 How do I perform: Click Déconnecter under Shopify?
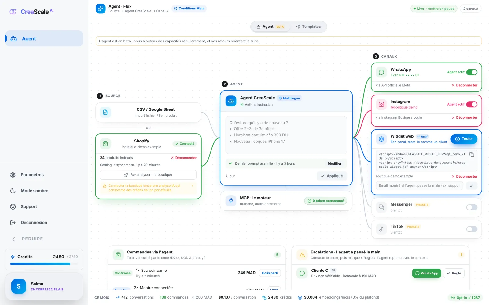(x=184, y=158)
